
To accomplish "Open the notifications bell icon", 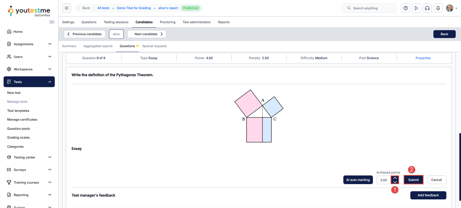I will pyautogui.click(x=438, y=8).
